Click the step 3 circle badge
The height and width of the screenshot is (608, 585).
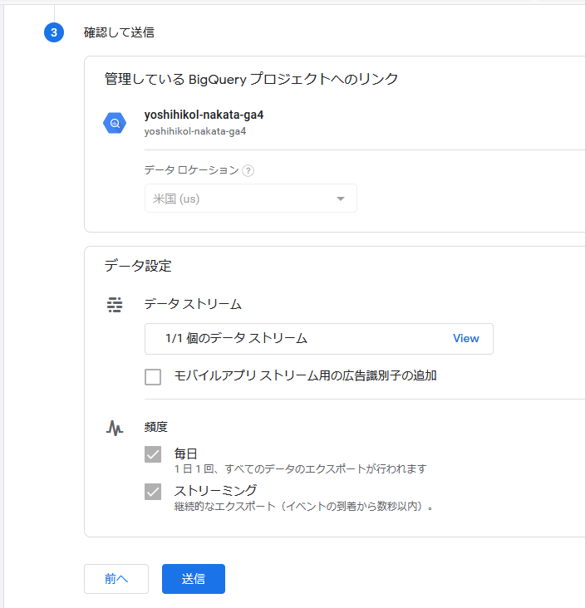point(54,32)
